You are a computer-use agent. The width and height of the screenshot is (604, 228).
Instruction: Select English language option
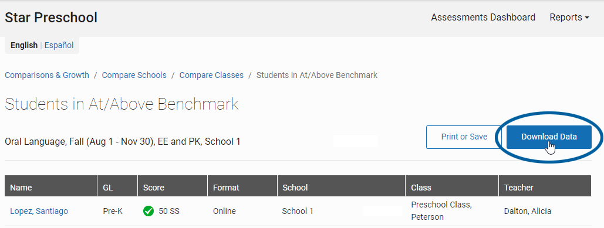point(24,45)
